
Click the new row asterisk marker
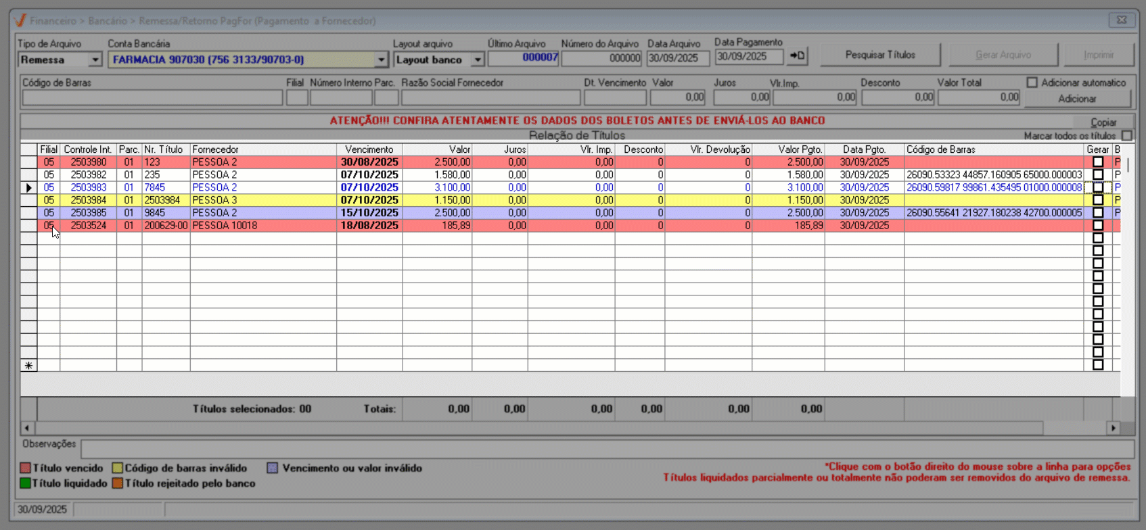pyautogui.click(x=28, y=365)
